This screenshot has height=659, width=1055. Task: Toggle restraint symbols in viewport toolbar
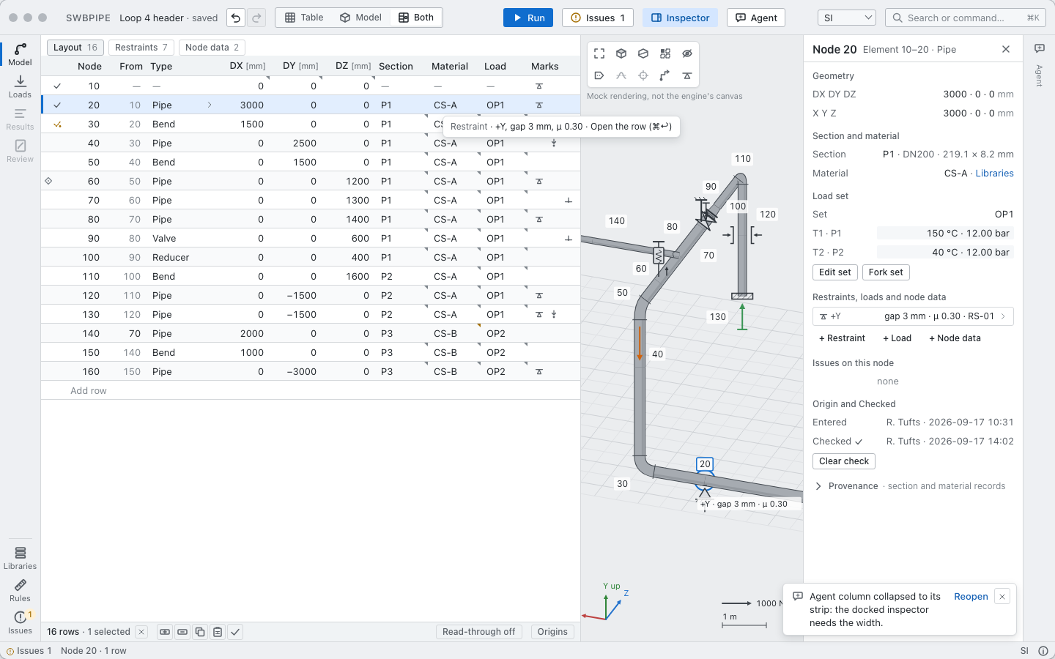[687, 75]
